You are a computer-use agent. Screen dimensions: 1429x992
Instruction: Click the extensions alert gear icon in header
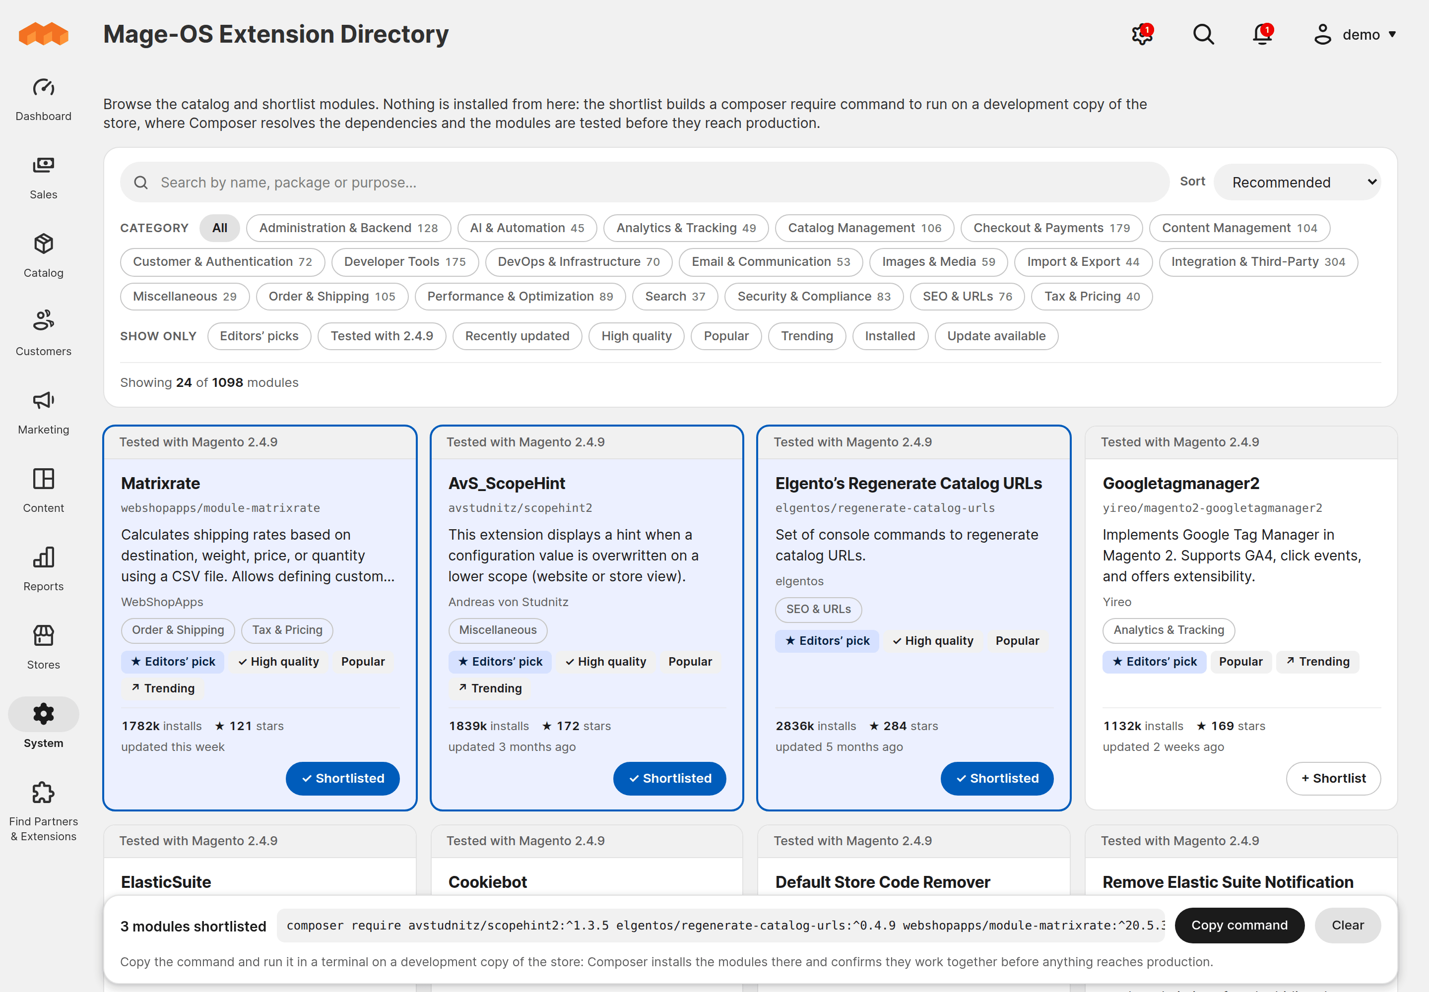[1142, 34]
